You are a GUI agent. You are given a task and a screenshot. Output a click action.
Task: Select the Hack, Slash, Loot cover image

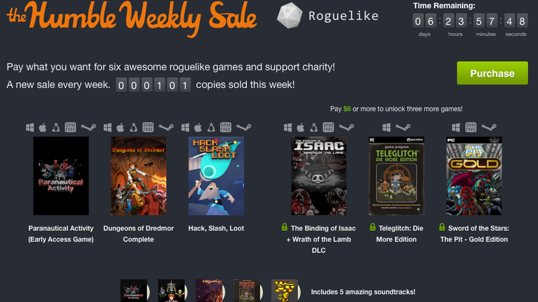point(216,176)
